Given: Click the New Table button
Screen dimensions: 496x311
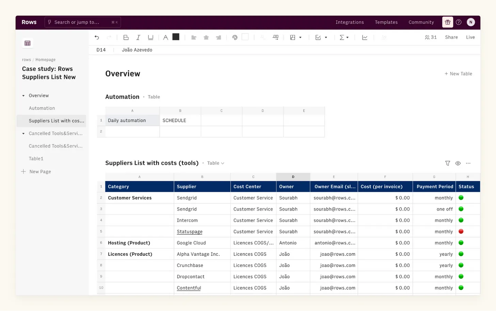Looking at the screenshot, I should (x=458, y=74).
